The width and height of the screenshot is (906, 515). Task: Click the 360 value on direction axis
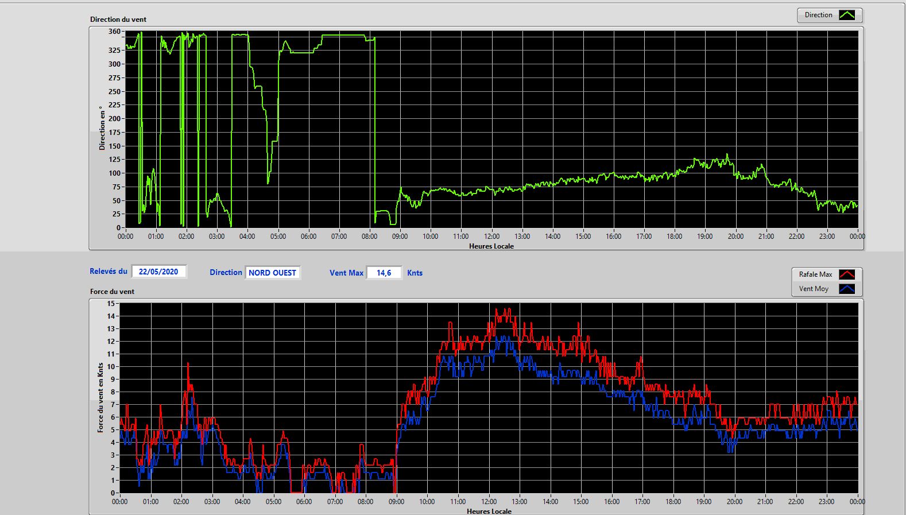114,32
